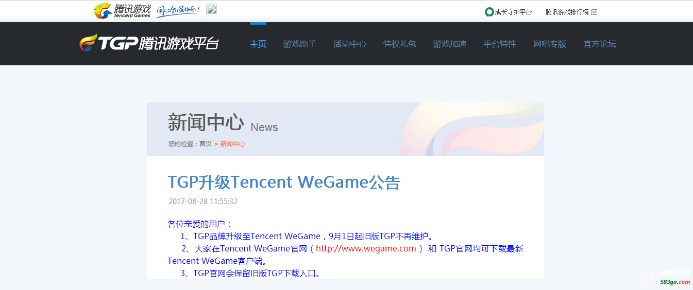The image size is (693, 290).
Task: Click the Tencent Games logo
Action: pyautogui.click(x=122, y=11)
